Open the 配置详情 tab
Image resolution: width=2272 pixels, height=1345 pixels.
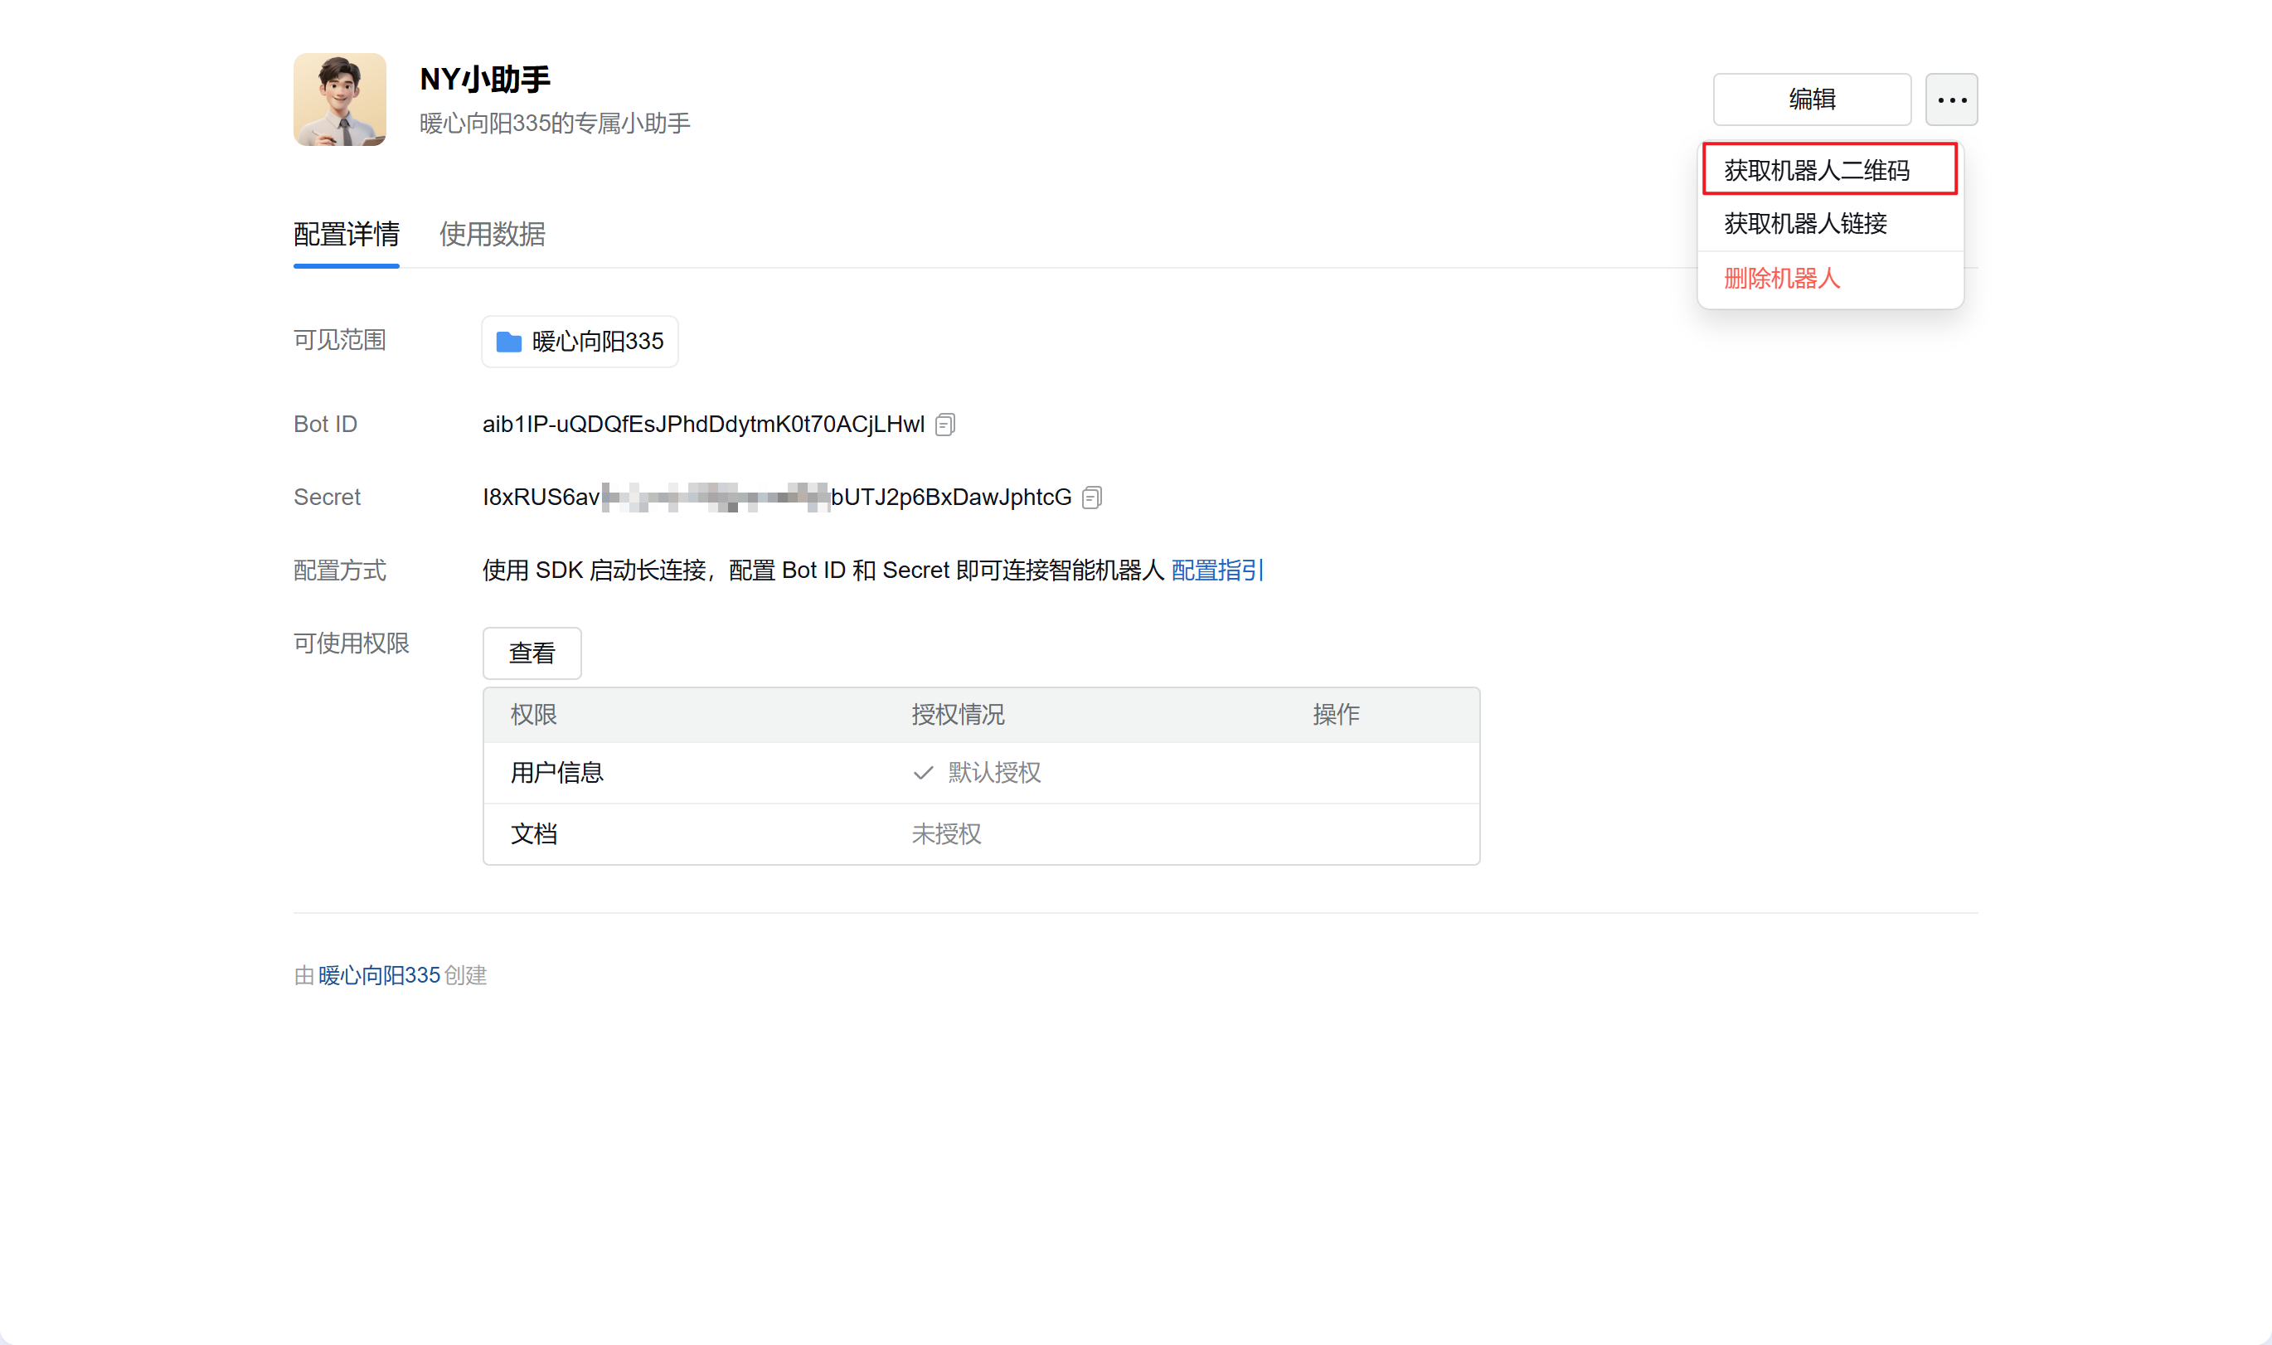pyautogui.click(x=347, y=235)
